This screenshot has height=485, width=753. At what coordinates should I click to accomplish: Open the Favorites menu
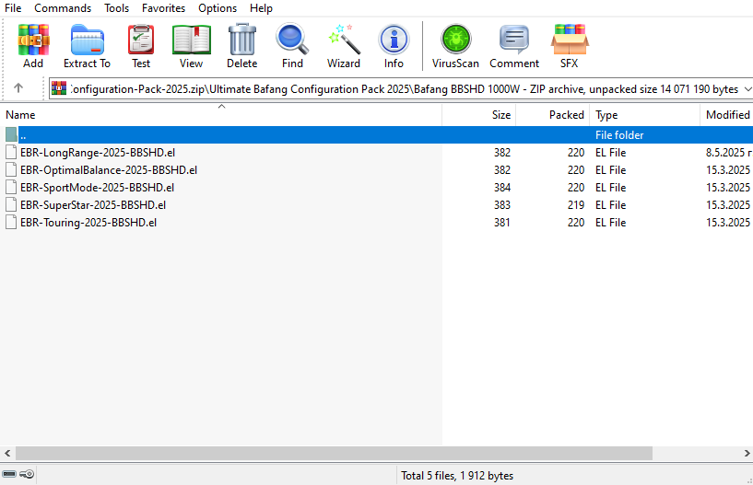pos(163,8)
